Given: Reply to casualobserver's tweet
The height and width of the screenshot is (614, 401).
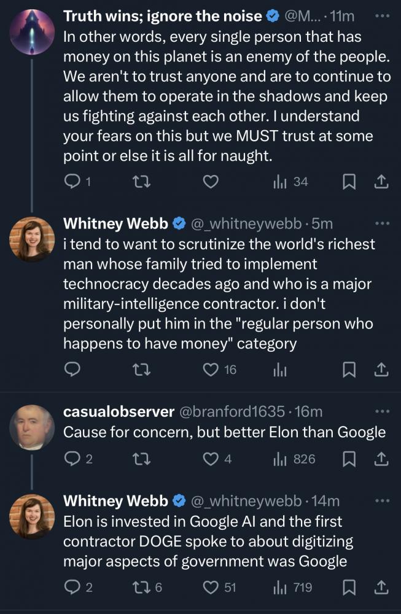Looking at the screenshot, I should click(x=72, y=459).
